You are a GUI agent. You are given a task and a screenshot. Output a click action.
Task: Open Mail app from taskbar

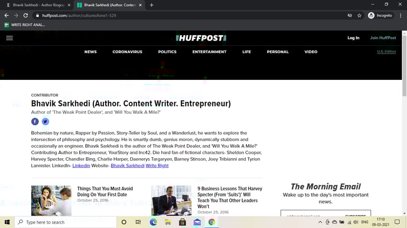pyautogui.click(x=197, y=222)
